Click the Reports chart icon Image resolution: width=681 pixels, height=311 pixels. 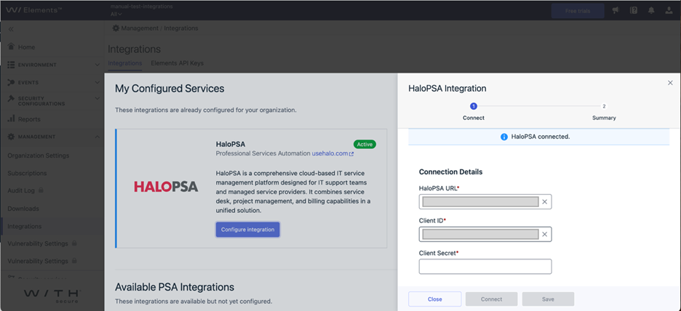pos(12,119)
